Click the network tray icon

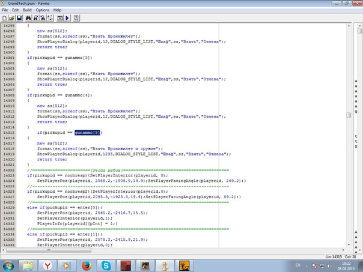coord(322,266)
